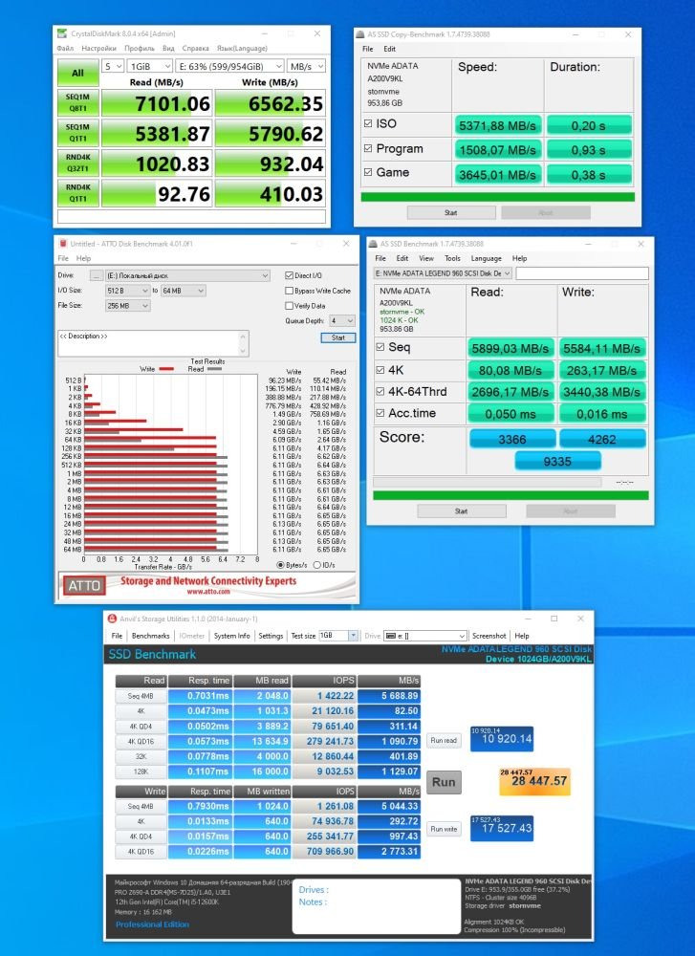This screenshot has width=695, height=956.
Task: Click the Start button in ATTO Disk Benchmark
Action: click(338, 337)
